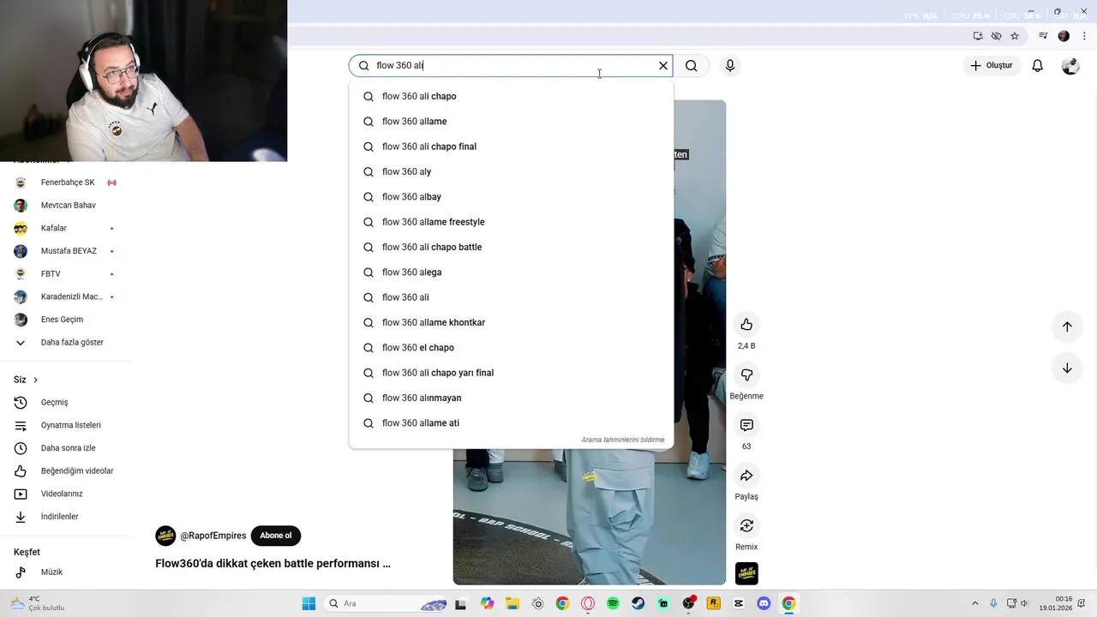Open Mevtcan Bahav subscription channel
The height and width of the screenshot is (617, 1097).
click(68, 206)
